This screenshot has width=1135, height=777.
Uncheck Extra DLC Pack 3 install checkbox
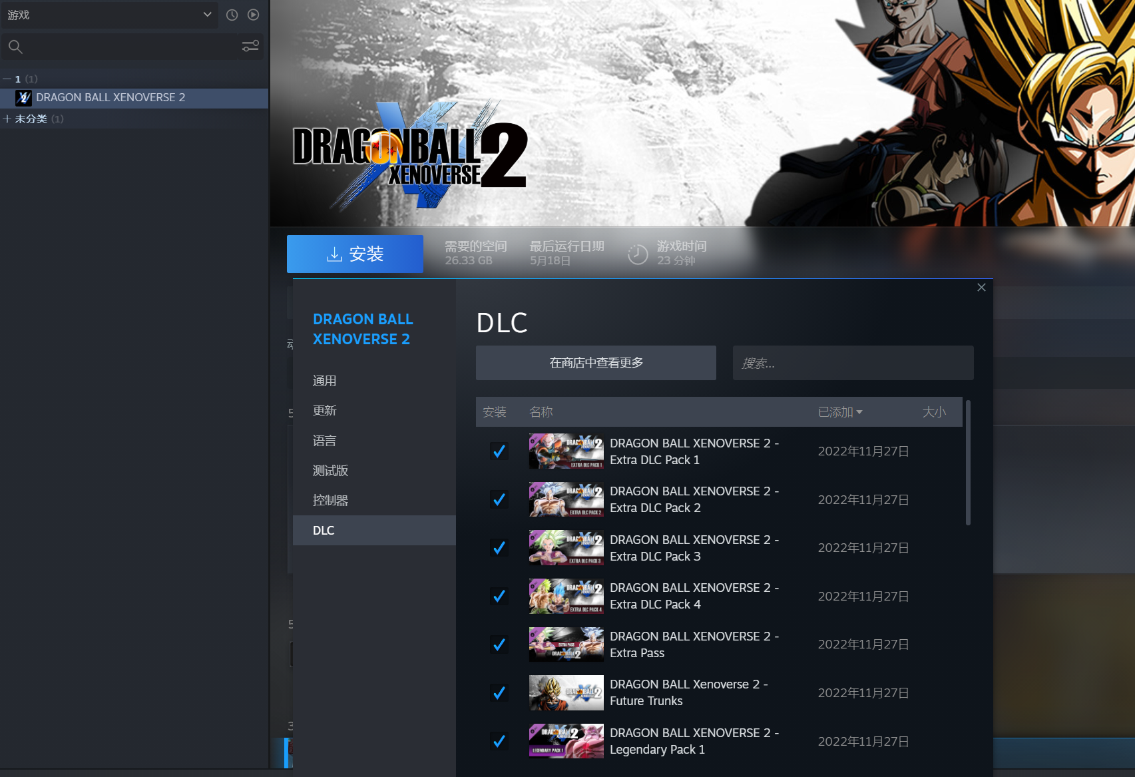pyautogui.click(x=499, y=548)
